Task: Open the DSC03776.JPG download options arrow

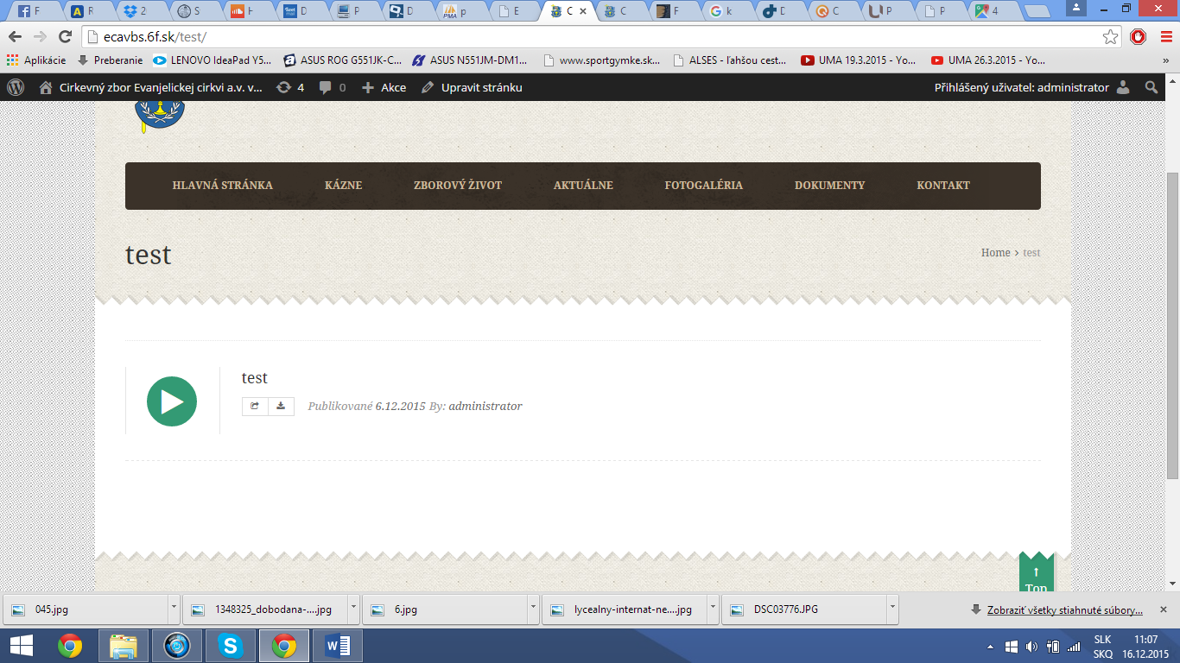Action: pos(892,609)
